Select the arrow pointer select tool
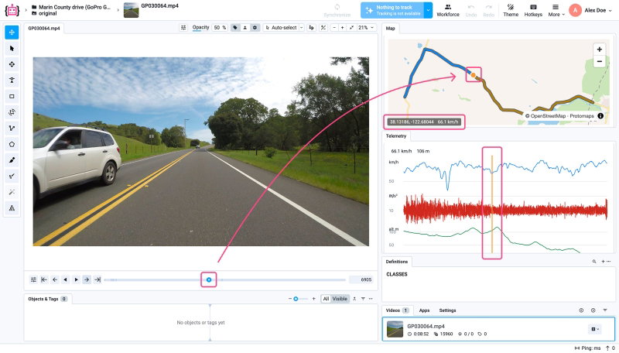This screenshot has height=353, width=619. click(x=12, y=49)
